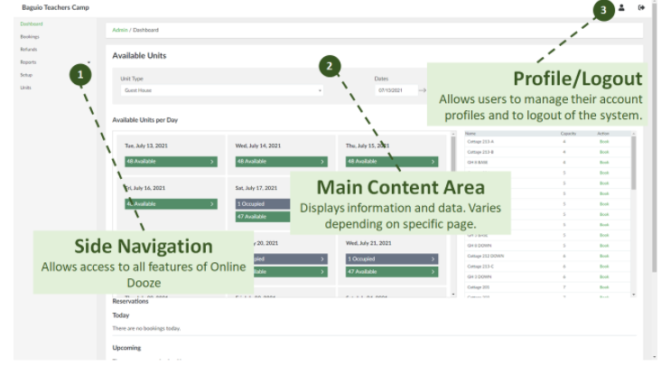661x366 pixels.
Task: Open the user profile icon
Action: pos(621,8)
